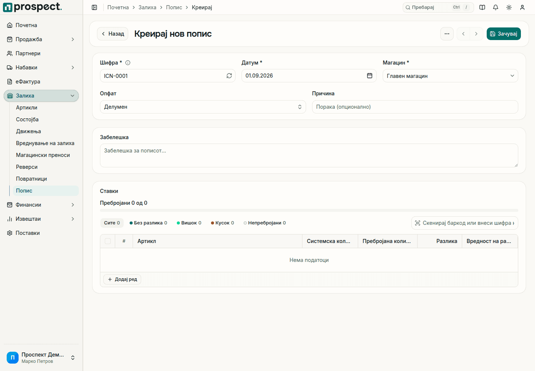The image size is (535, 371).
Task: Filter items by Непребројани
Action: (265, 223)
